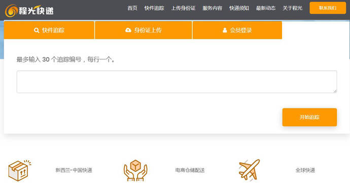The image size is (350, 183).
Task: Click the user icon in 会员登录 tab
Action: click(x=225, y=30)
